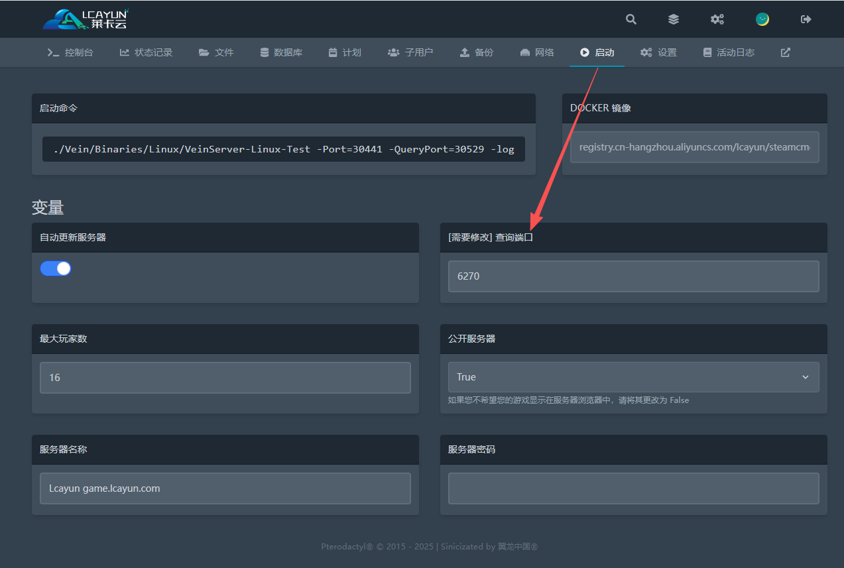Click the empty 服务器密码 field
Viewport: 844px width, 568px height.
tap(633, 488)
